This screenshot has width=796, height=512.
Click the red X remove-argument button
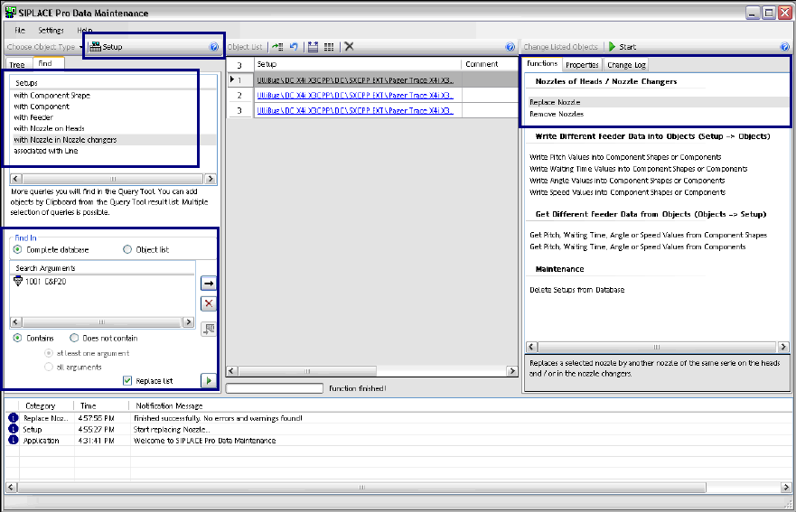click(209, 303)
